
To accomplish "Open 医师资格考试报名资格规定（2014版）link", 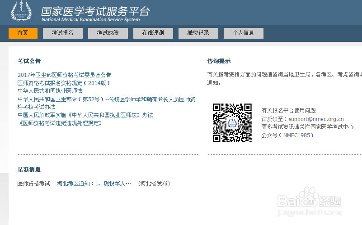I will coord(64,83).
